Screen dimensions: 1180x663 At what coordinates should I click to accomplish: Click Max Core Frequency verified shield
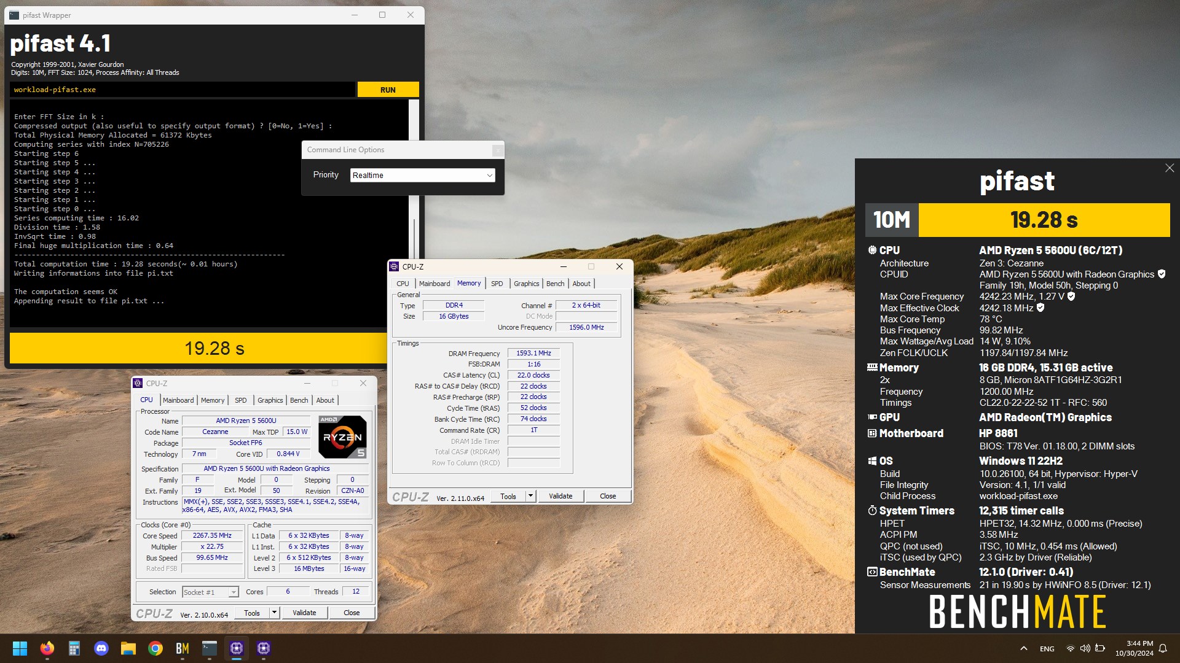[x=1071, y=297]
